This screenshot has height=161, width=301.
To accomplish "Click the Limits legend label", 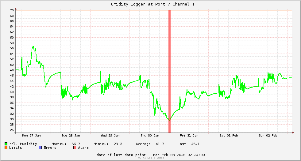I will (16, 148).
